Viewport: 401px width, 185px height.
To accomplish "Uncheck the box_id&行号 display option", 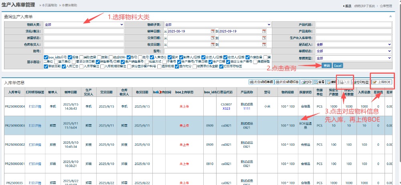I will pos(46,57).
